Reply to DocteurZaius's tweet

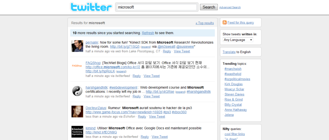[x=142, y=117]
